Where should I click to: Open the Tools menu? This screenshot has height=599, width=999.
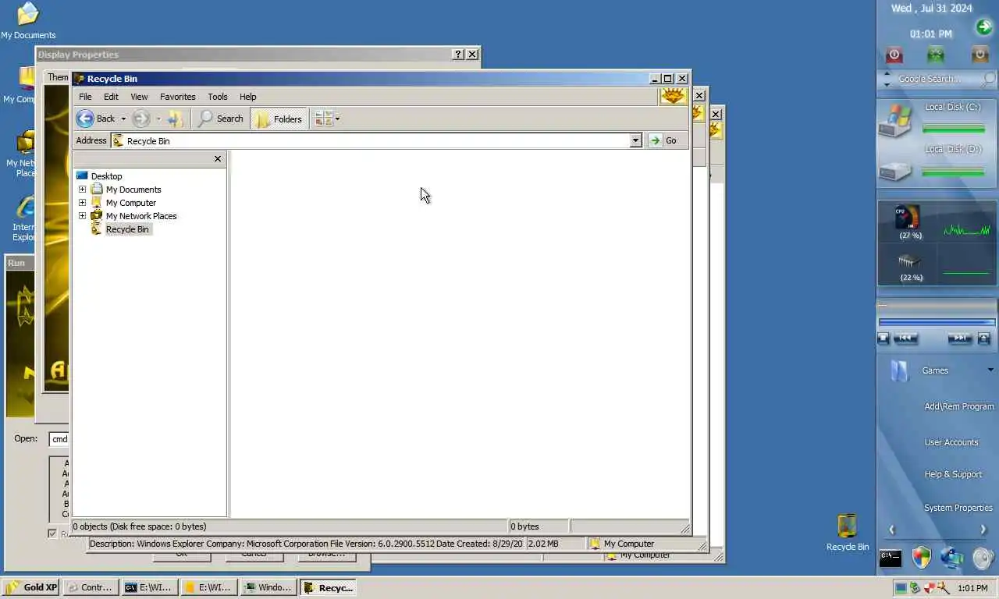tap(217, 97)
